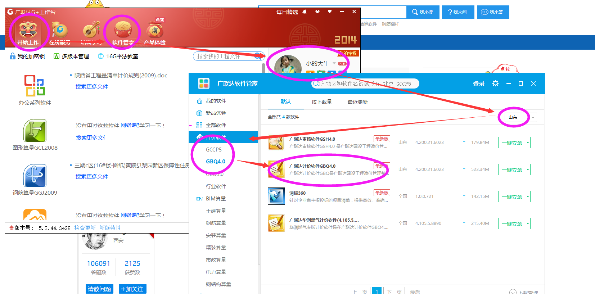Expand 一键安装 arrow for GSH4.0
The image size is (595, 294).
coord(528,143)
